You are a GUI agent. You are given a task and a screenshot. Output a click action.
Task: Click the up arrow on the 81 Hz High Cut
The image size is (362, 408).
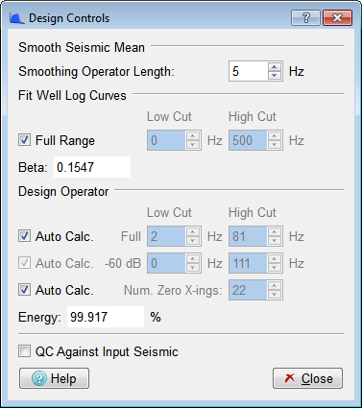point(275,231)
